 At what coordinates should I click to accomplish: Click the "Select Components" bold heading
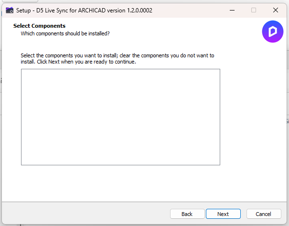[39, 26]
